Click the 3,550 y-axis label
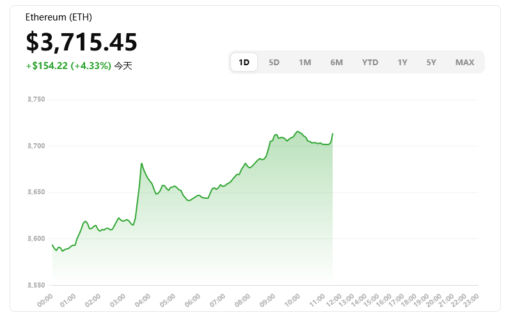Screen dimensions: 506x317 (x=36, y=284)
